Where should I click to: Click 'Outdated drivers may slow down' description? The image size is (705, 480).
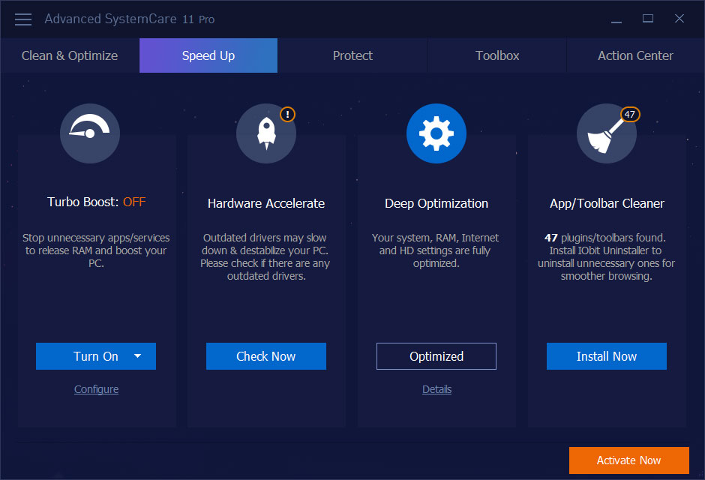[x=265, y=256]
